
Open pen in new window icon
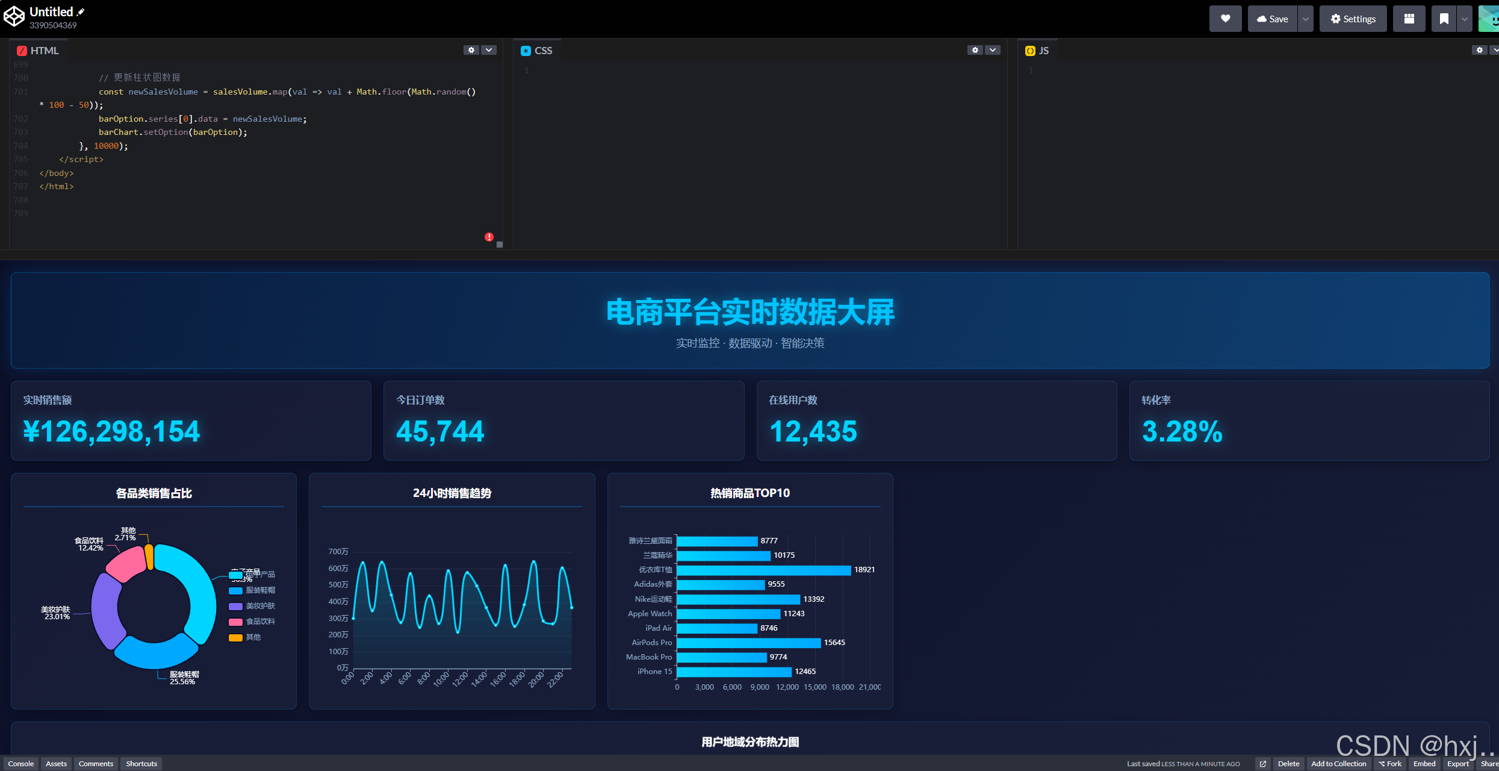(x=1263, y=764)
